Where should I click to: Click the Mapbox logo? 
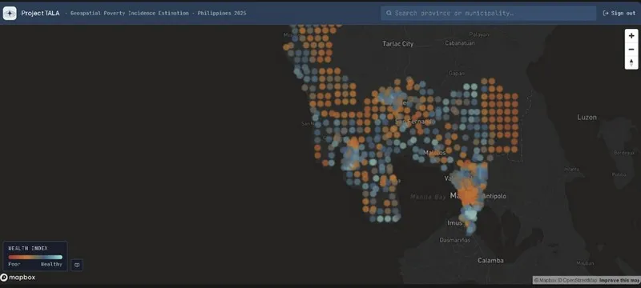[x=18, y=278]
